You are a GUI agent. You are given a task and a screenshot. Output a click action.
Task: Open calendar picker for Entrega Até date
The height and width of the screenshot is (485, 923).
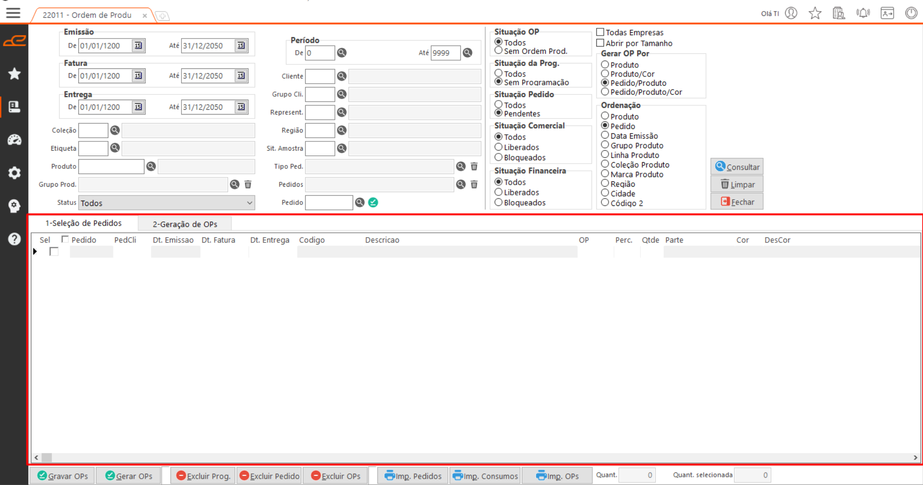[241, 107]
